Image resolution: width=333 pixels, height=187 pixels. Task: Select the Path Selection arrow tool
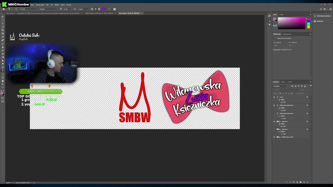(3, 74)
